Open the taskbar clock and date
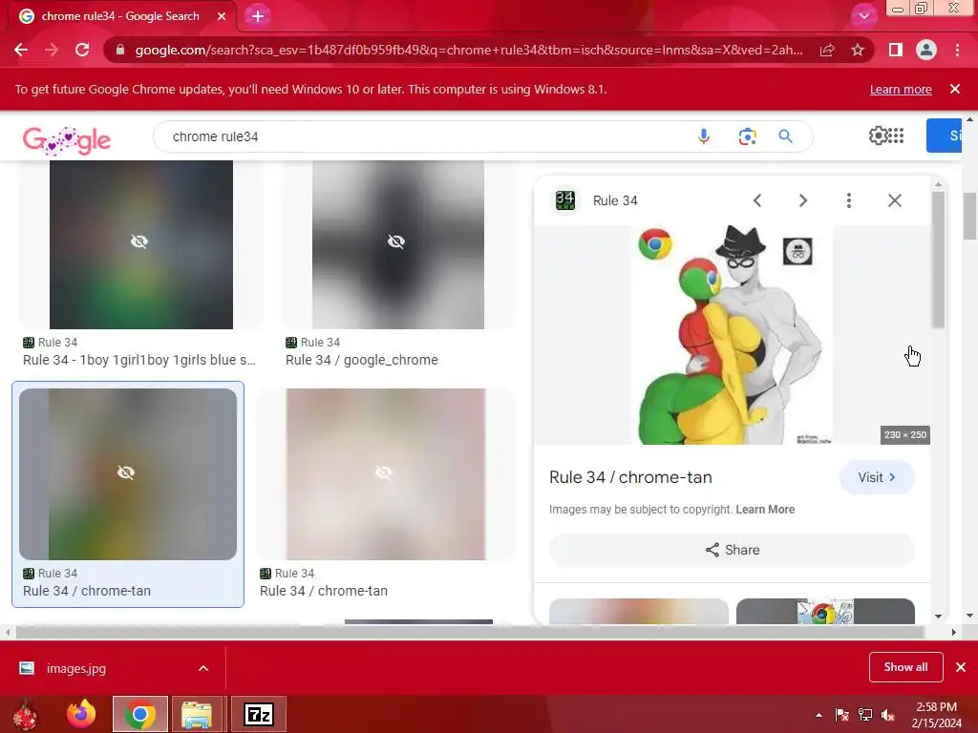Screen dimensions: 978x733 point(936,715)
